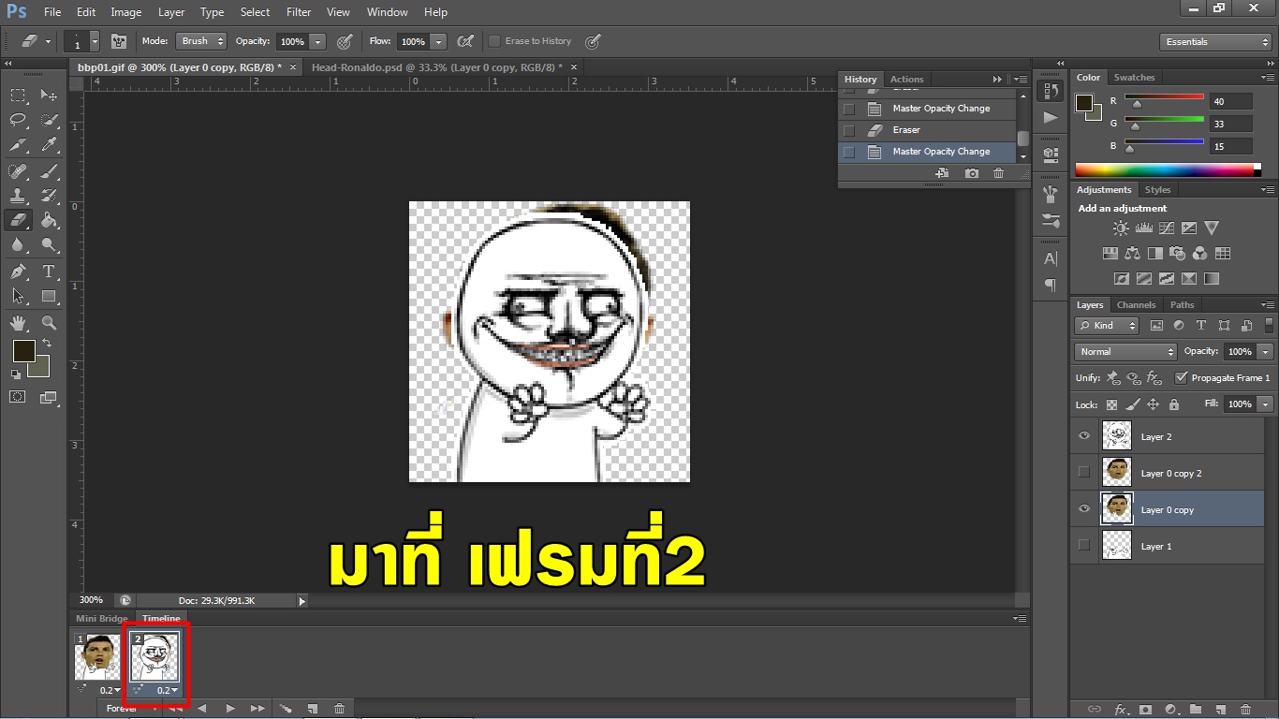Open frame 1 delay time dropdown
Viewport: 1279px width, 719px height.
pos(110,690)
